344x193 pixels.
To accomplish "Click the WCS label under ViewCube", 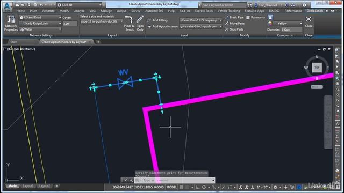I will (317, 87).
